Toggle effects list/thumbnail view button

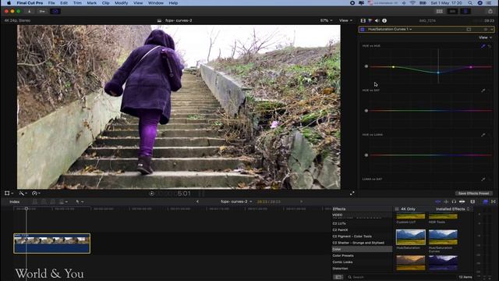(x=338, y=277)
